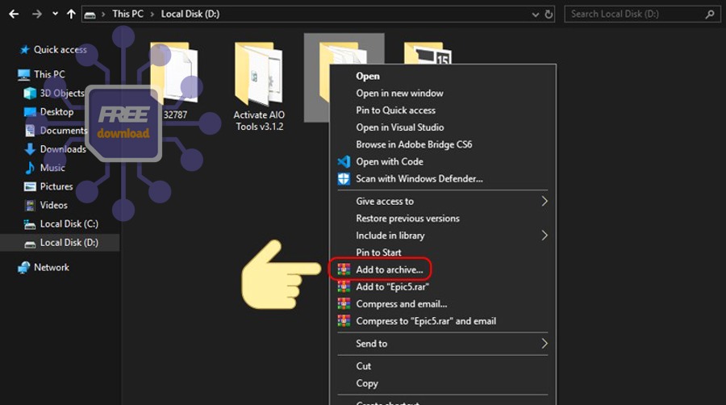Screen dimensions: 726x405
Task: Open Downloads in the sidebar
Action: (62, 149)
